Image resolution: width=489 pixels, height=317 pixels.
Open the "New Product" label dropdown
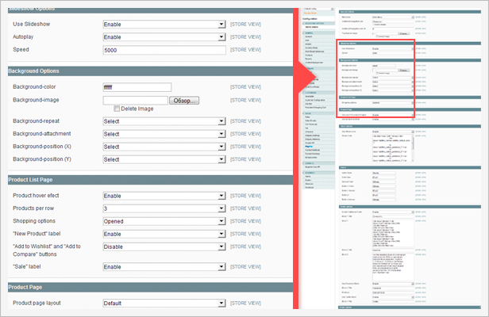pos(164,235)
